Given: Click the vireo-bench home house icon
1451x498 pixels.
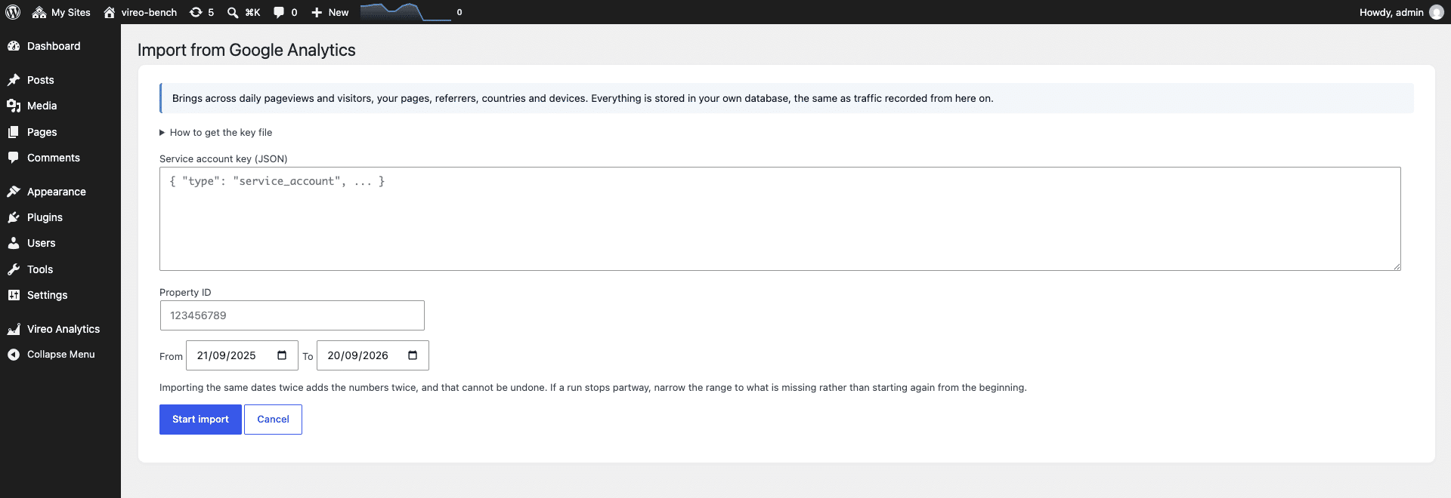Looking at the screenshot, I should click(110, 12).
